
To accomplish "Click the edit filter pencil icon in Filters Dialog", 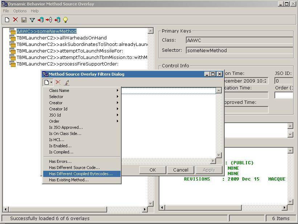I will pyautogui.click(x=66, y=83).
